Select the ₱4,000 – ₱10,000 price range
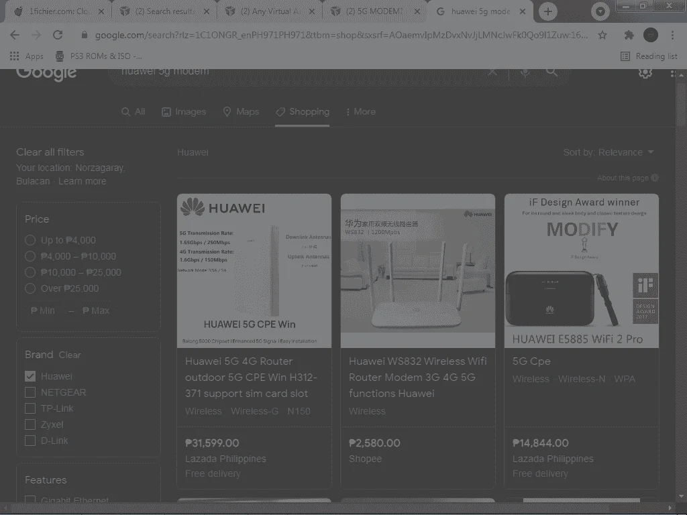Image resolution: width=687 pixels, height=515 pixels. 30,256
